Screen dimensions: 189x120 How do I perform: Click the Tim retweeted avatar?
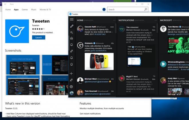122,29
